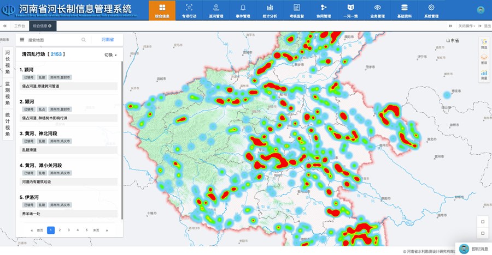Open the 关闭操作 dropdown
The image size is (492, 255).
pyautogui.click(x=466, y=26)
